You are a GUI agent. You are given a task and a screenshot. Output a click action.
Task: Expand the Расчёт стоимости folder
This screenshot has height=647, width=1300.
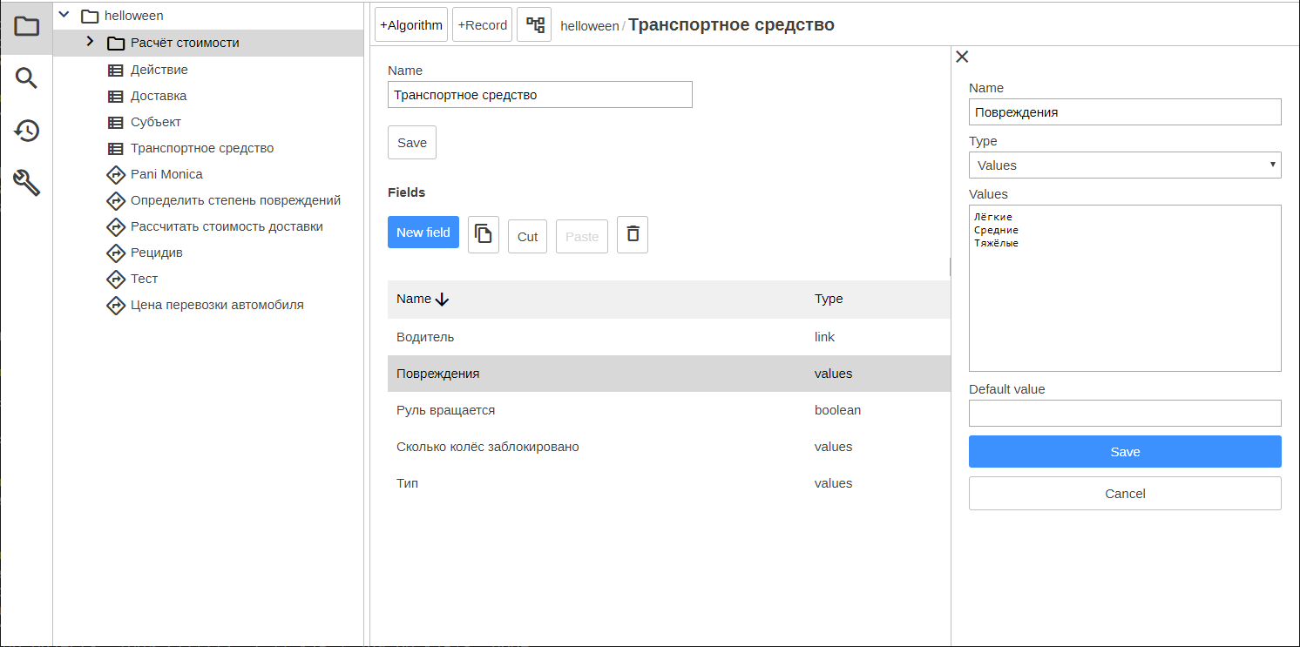click(x=90, y=42)
